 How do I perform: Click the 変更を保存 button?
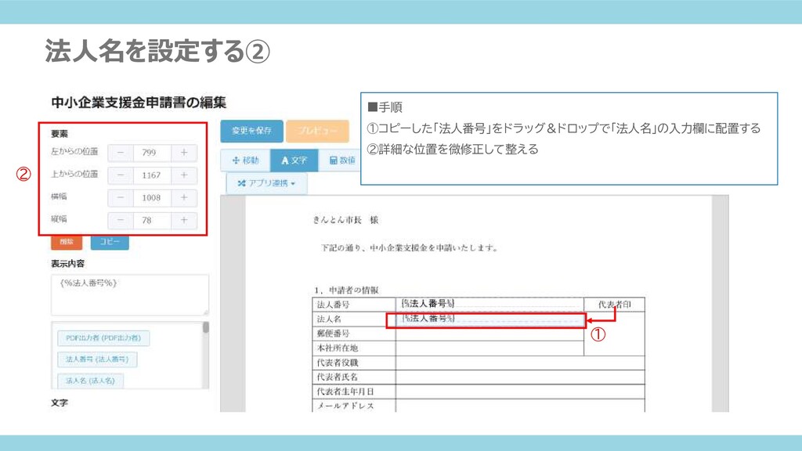[251, 131]
